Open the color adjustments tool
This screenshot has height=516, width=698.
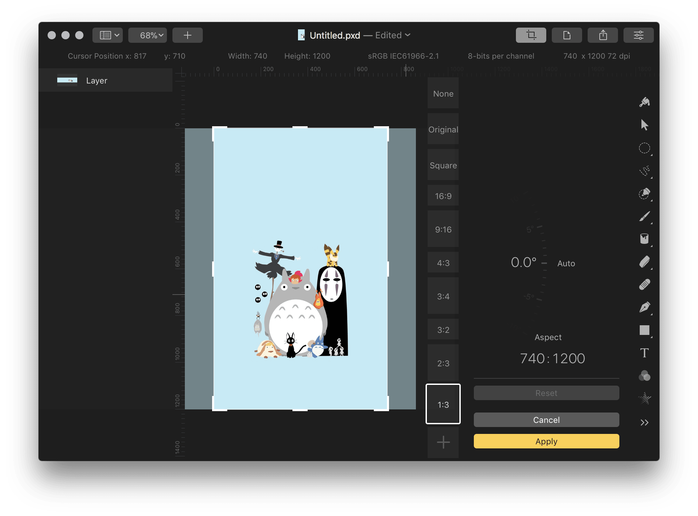tap(644, 376)
